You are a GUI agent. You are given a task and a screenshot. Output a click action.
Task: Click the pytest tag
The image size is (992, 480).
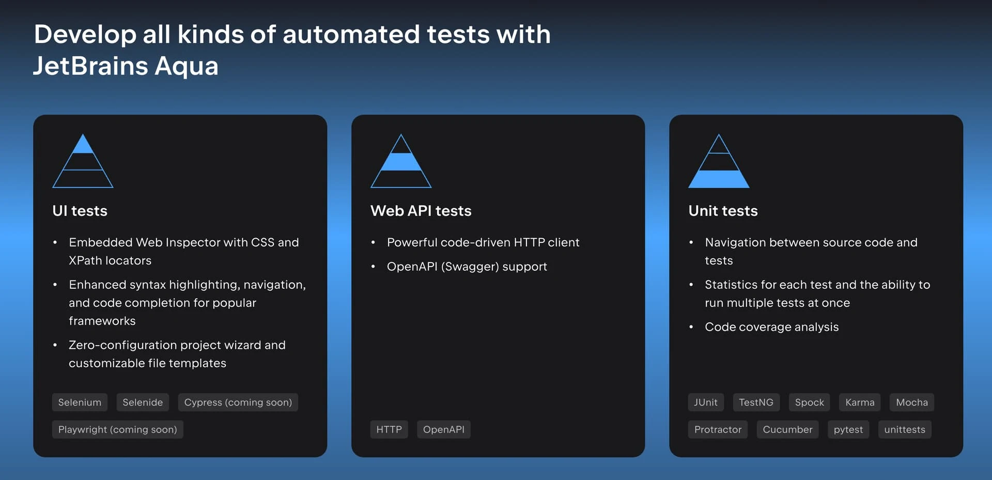pos(848,429)
